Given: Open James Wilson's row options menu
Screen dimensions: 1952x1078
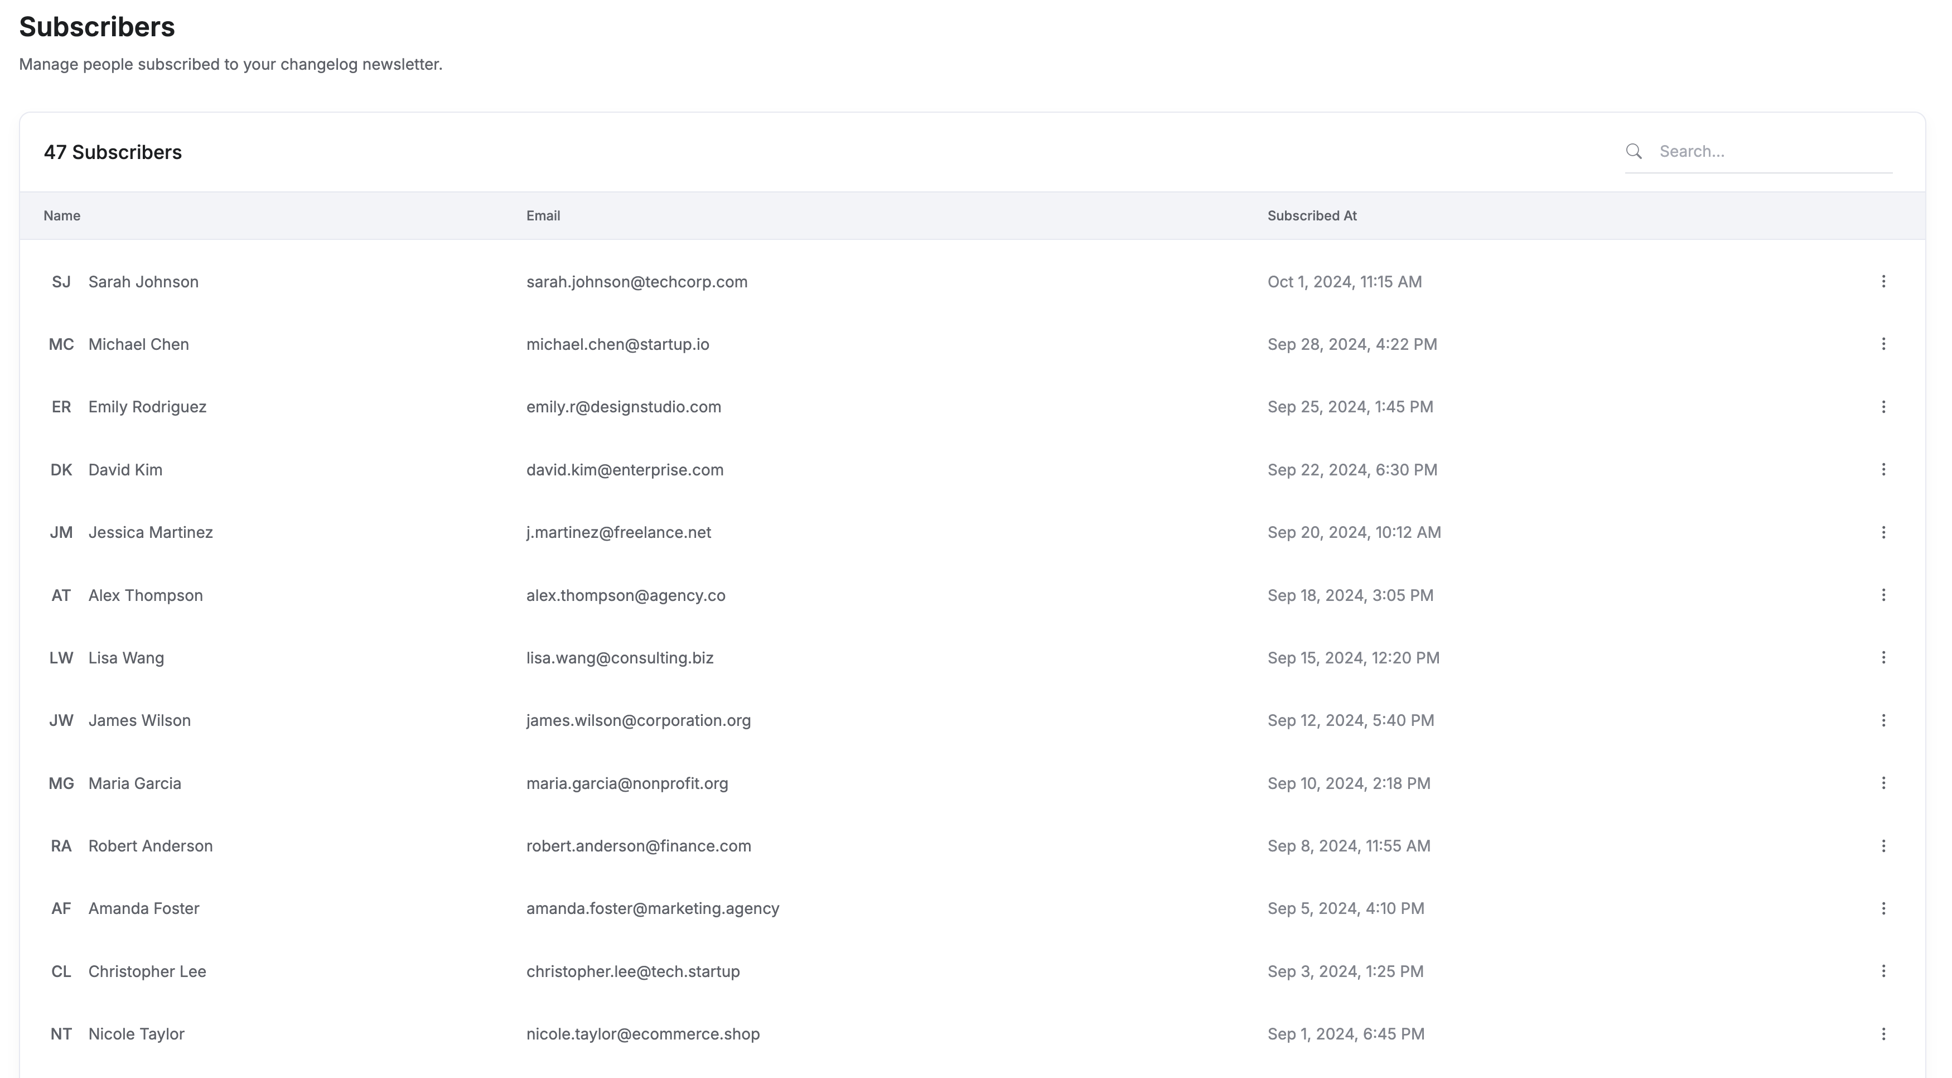Looking at the screenshot, I should point(1883,720).
